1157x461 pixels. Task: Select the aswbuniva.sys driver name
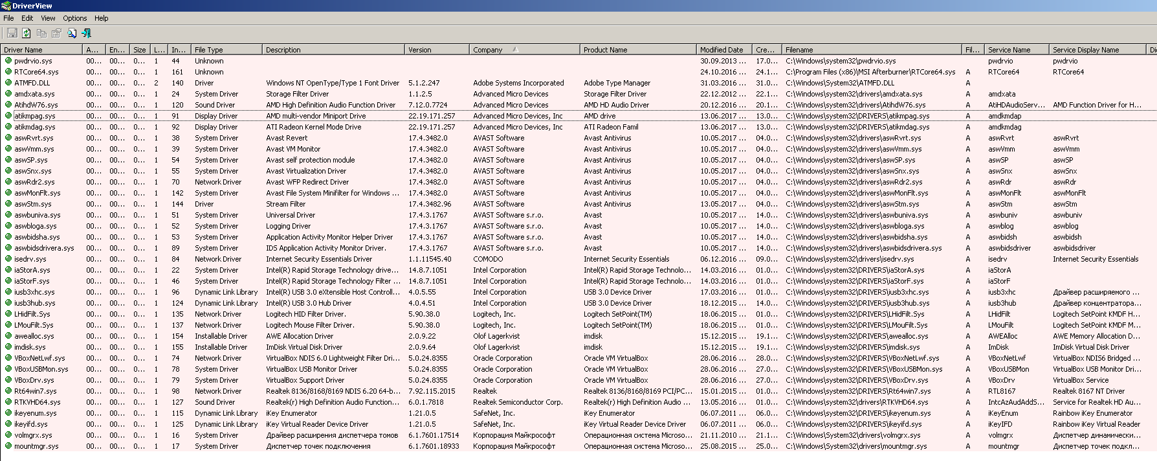point(38,215)
